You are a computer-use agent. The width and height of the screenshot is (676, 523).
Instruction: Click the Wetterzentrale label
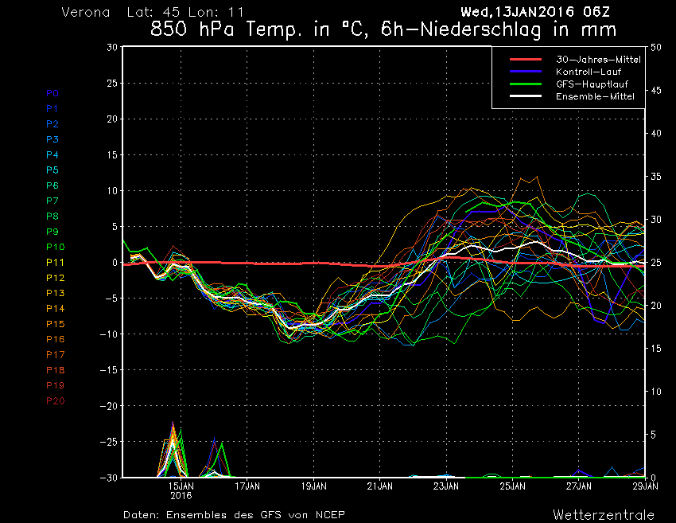coord(604,515)
